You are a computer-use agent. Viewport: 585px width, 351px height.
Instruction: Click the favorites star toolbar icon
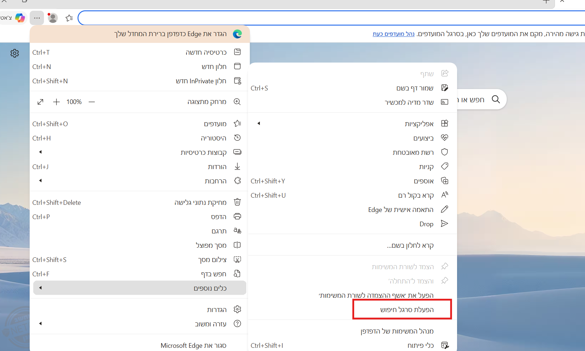pyautogui.click(x=69, y=18)
